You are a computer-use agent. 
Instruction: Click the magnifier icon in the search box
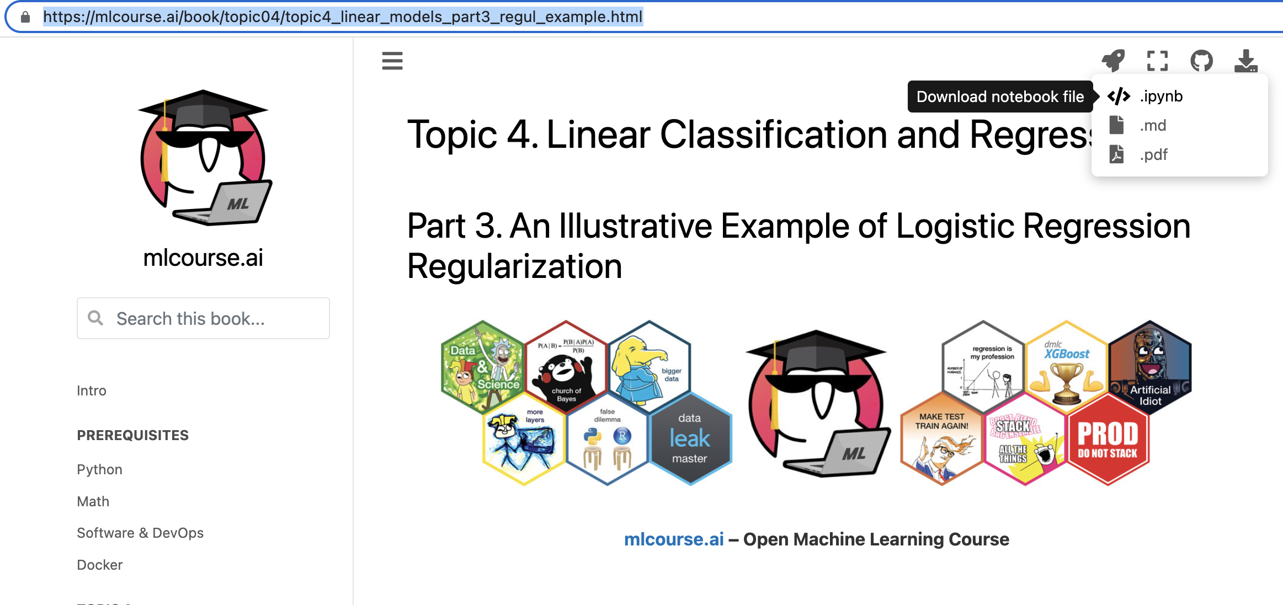(x=95, y=318)
